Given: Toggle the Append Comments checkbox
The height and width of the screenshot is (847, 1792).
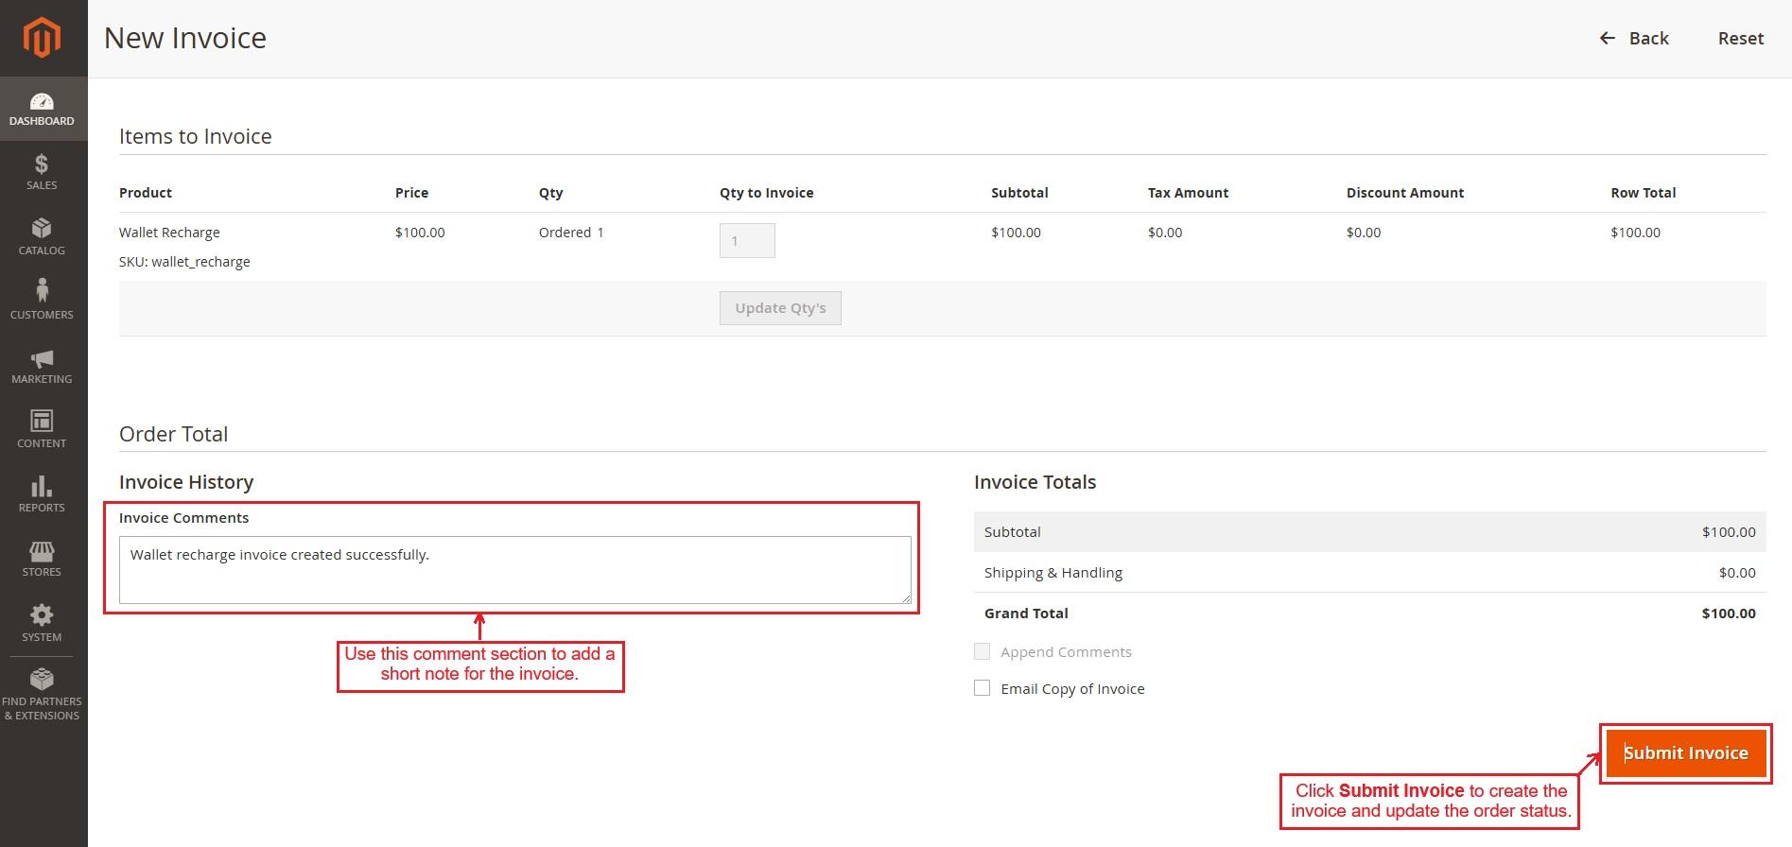Looking at the screenshot, I should [x=983, y=651].
